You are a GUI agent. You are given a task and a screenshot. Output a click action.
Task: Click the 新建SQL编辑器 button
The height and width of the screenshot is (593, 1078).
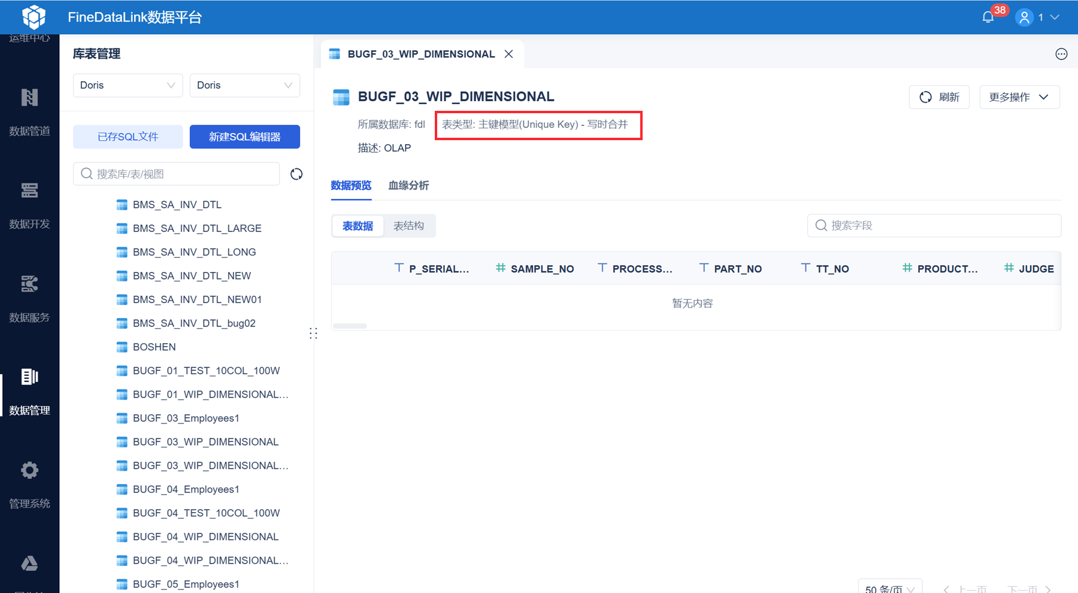[244, 137]
